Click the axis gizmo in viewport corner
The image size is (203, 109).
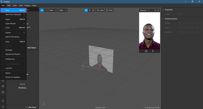coord(44,104)
